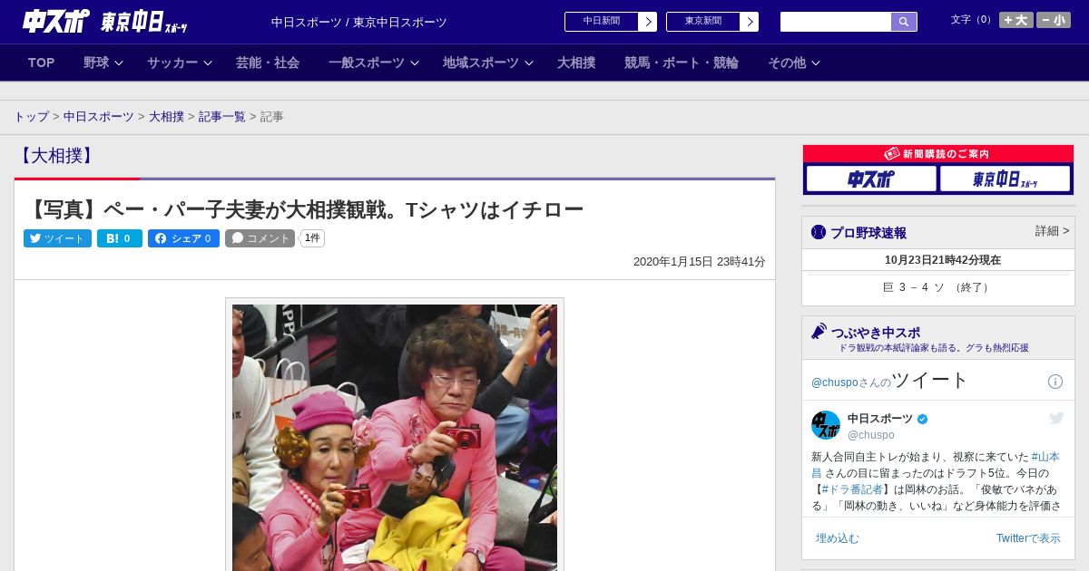Image resolution: width=1089 pixels, height=571 pixels.
Task: Click 詳細 > link in baseball widget
Action: click(x=1053, y=231)
